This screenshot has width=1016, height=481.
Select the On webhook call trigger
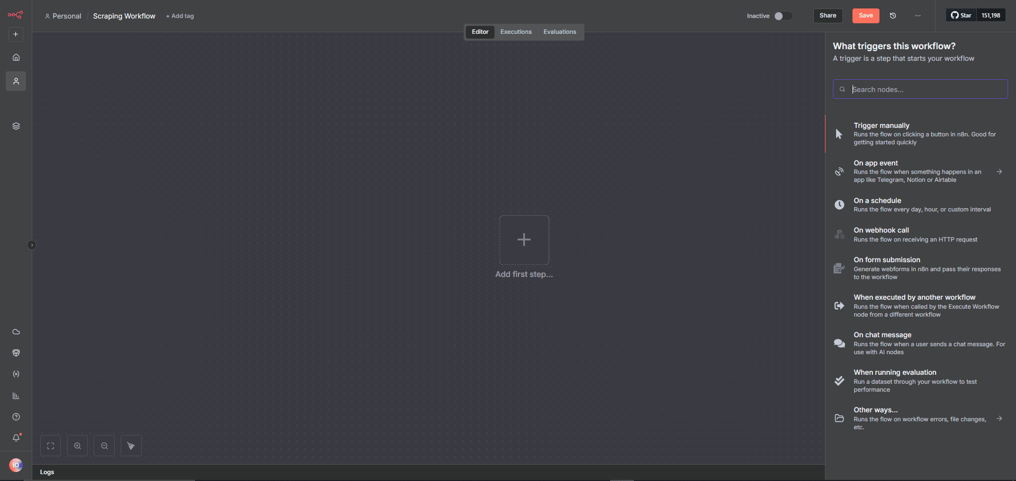pos(920,235)
